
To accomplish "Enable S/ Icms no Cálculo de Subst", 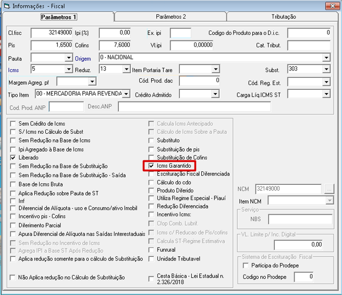I will coord(13,132).
